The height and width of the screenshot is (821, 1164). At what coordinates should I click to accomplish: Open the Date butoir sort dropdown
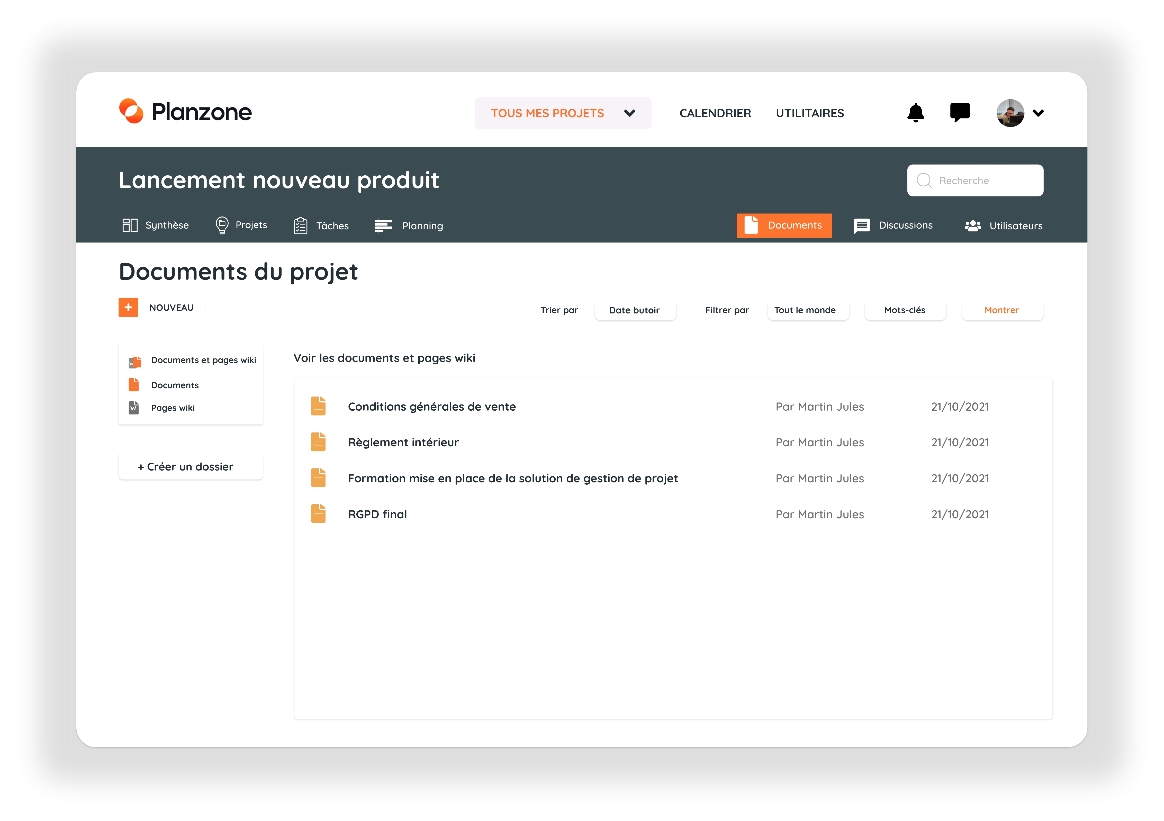634,310
